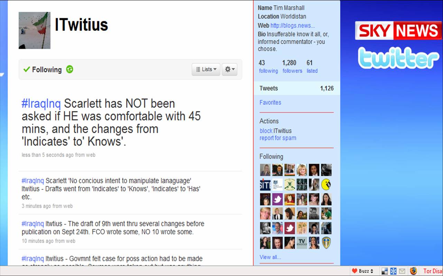Click the green retweet toggle icon beside Following
The height and width of the screenshot is (276, 443).
(x=70, y=69)
